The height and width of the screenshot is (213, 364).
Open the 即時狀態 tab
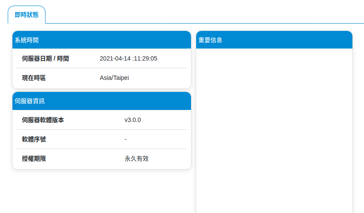pyautogui.click(x=27, y=15)
